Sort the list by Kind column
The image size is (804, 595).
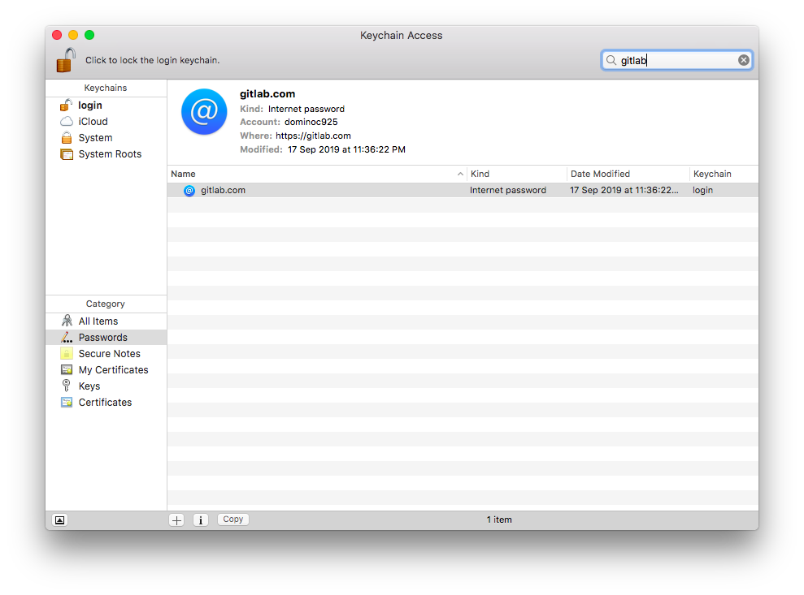point(480,173)
